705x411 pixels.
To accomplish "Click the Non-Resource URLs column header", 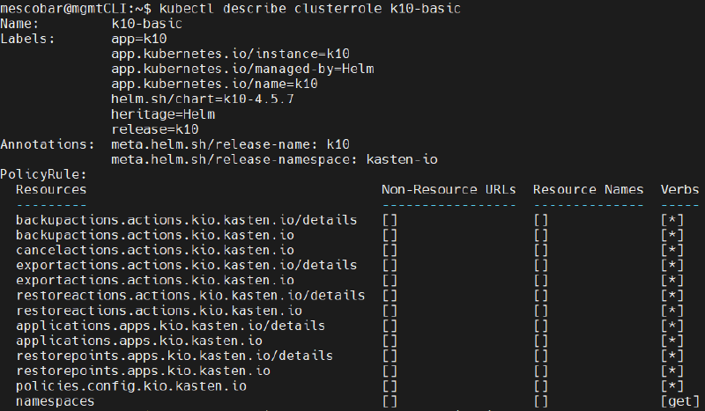I will (449, 189).
